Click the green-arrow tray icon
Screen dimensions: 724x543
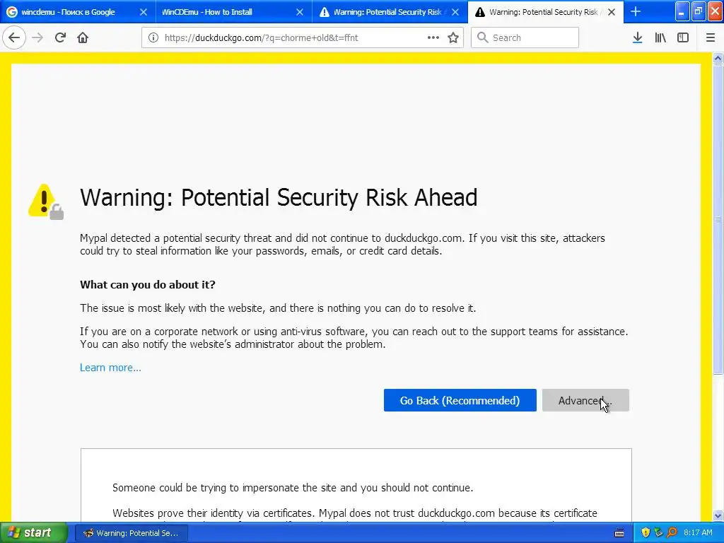click(658, 532)
